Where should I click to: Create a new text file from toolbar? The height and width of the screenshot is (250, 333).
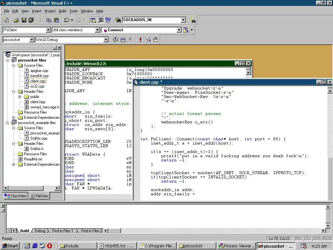(6, 20)
